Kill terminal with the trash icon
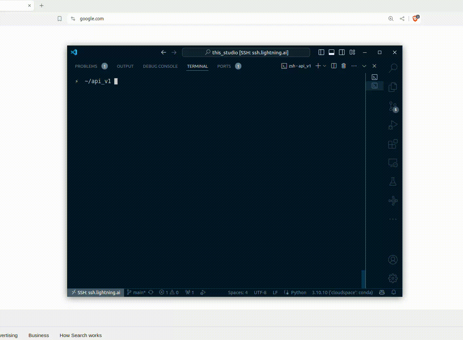463x340 pixels. coord(343,66)
